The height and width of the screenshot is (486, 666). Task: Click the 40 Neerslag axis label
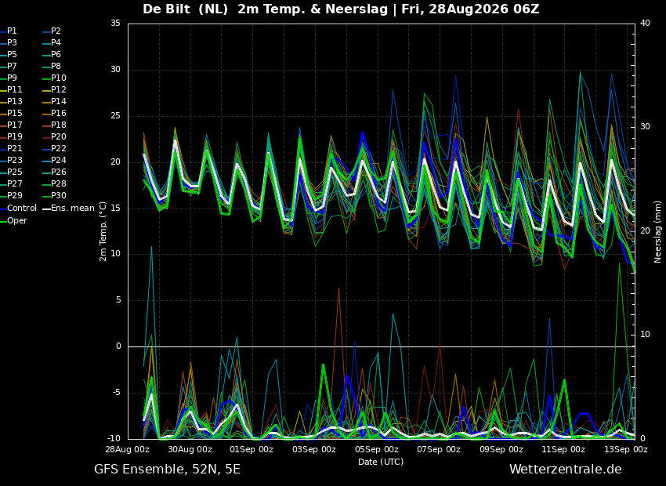pos(645,24)
